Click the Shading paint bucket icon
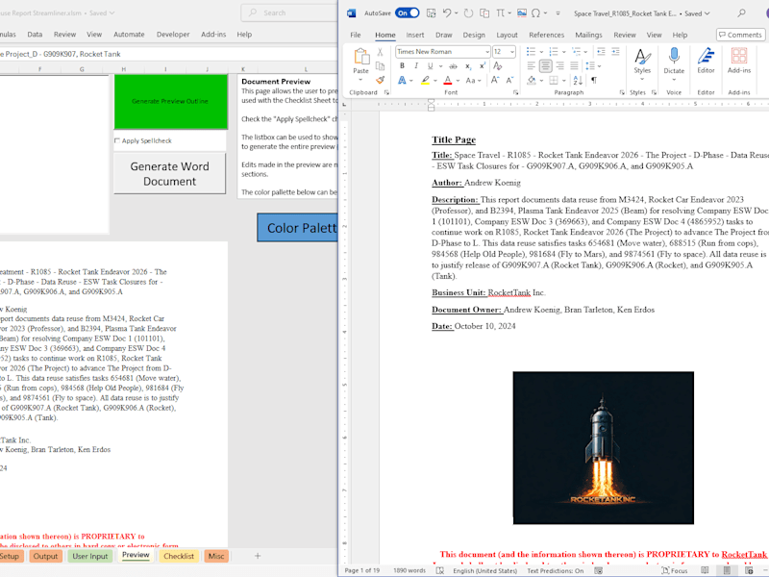Image resolution: width=769 pixels, height=577 pixels. [x=532, y=80]
